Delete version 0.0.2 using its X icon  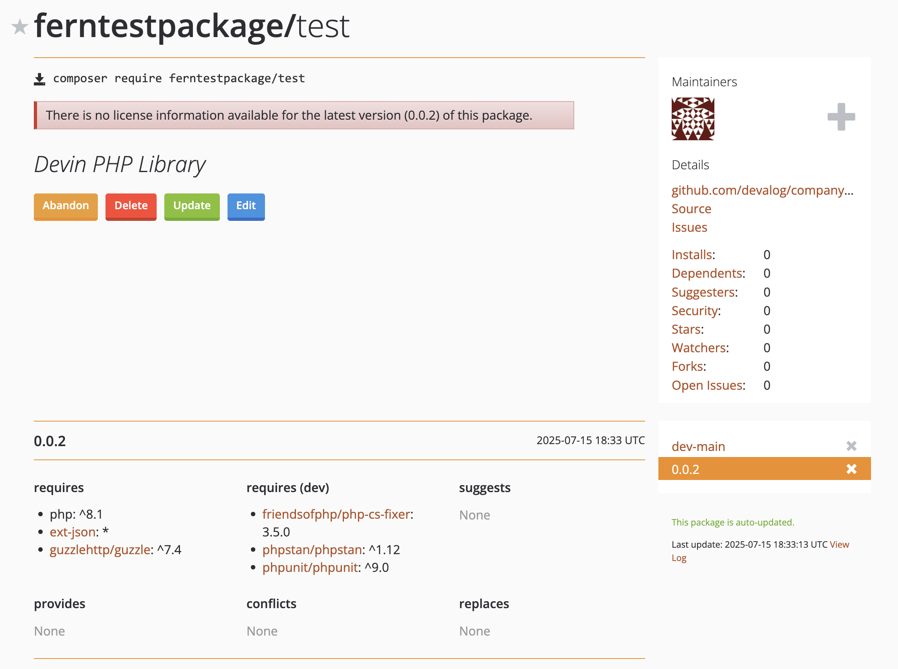pyautogui.click(x=851, y=469)
